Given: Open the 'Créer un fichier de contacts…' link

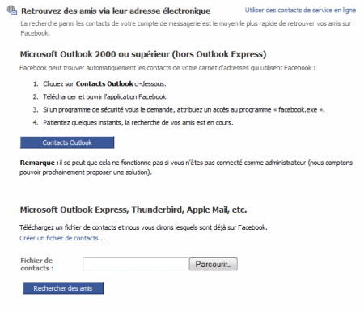Looking at the screenshot, I should tap(62, 238).
